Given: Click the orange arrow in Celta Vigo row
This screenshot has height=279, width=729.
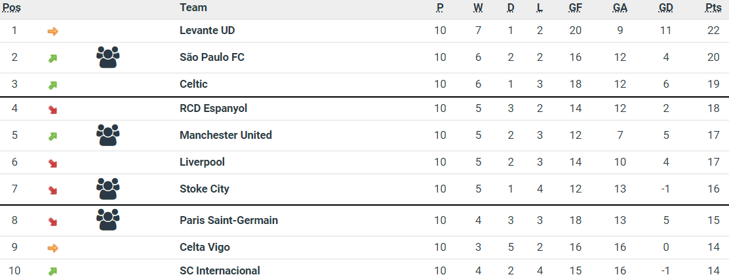Looking at the screenshot, I should [x=53, y=248].
